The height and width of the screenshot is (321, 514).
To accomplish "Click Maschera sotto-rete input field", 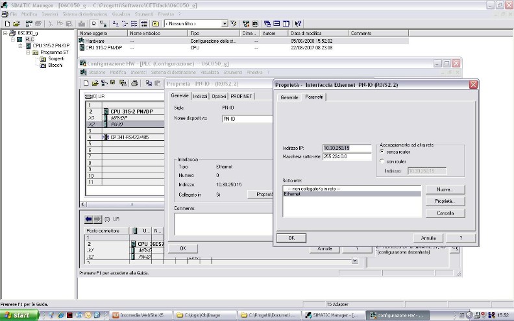I will 347,156.
